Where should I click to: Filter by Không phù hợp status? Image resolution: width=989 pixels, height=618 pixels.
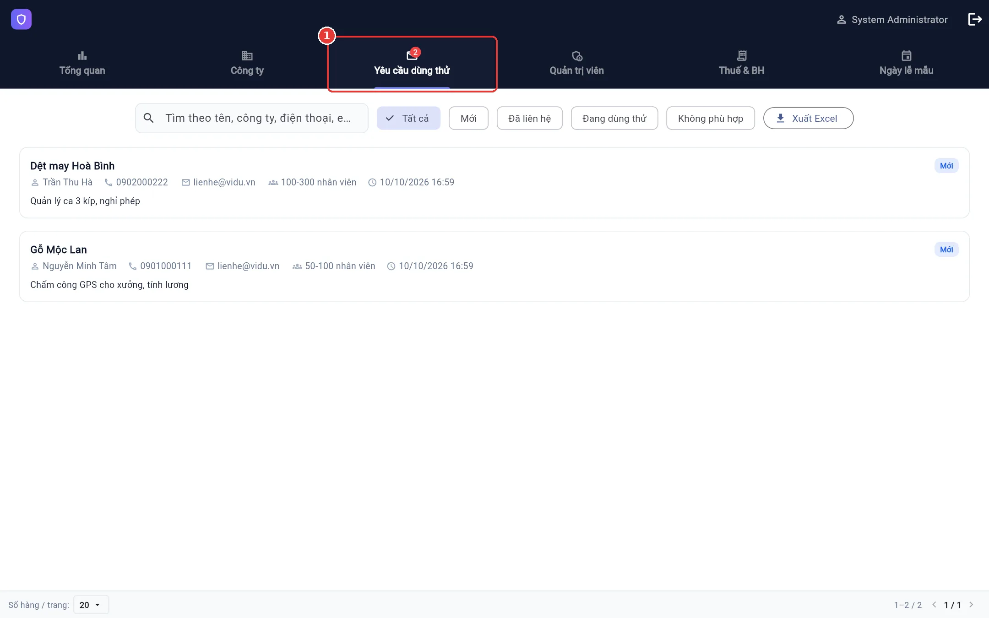710,118
